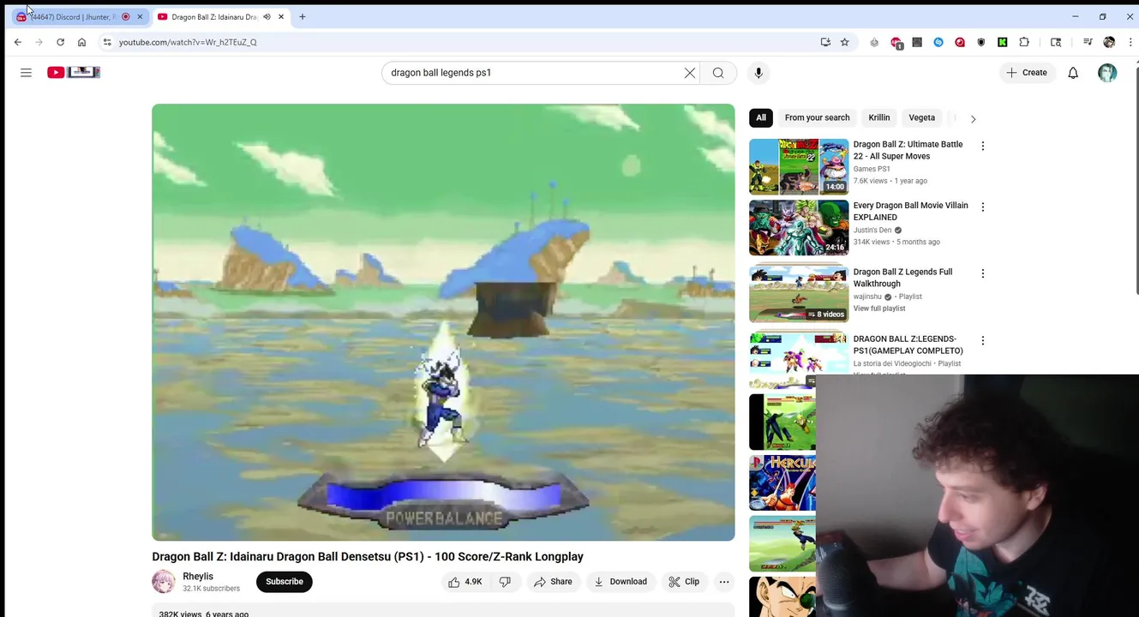Clear the search box with the X
This screenshot has width=1139, height=617.
coord(690,73)
